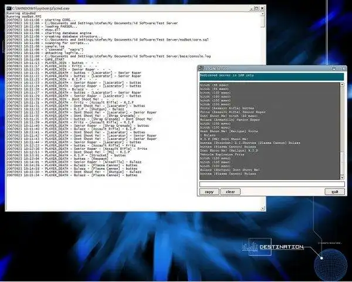The width and height of the screenshot is (352, 282).
Task: Maximize the cmd.exe window
Action: click(257, 8)
